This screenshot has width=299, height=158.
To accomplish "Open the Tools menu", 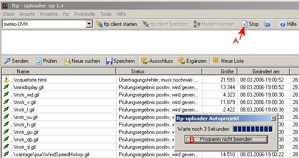I will 106,14.
